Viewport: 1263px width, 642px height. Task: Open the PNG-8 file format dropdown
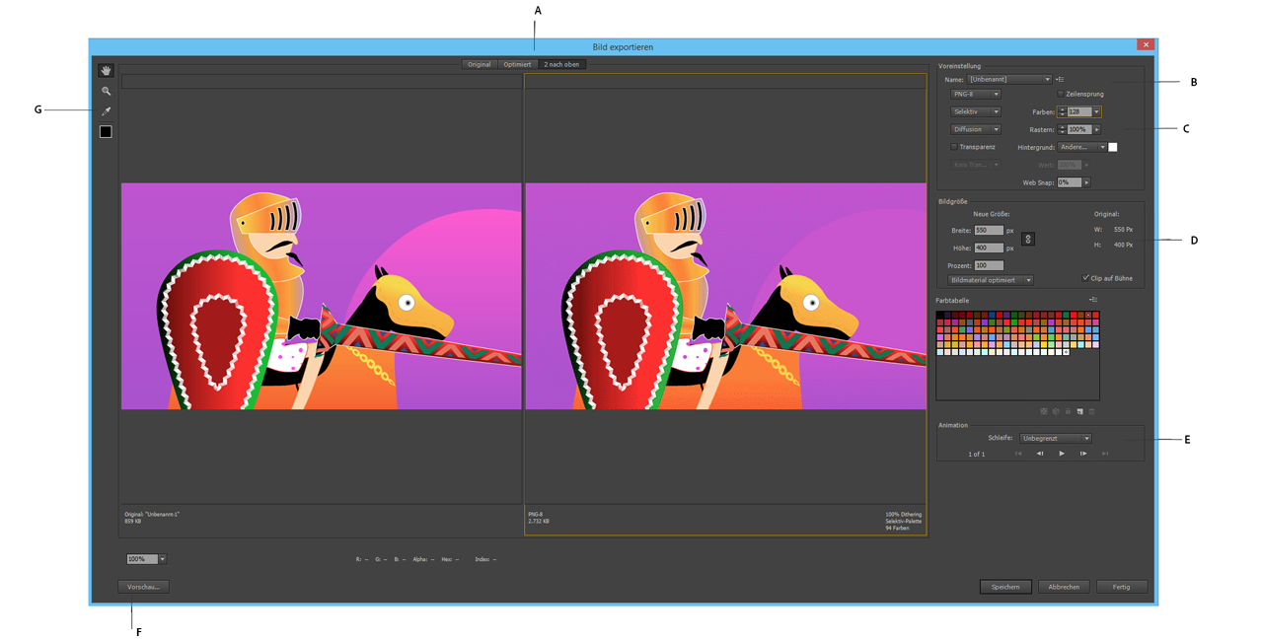coord(975,95)
